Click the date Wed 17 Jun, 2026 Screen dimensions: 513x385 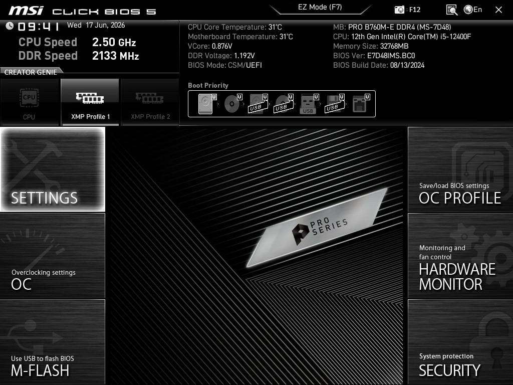coord(96,25)
